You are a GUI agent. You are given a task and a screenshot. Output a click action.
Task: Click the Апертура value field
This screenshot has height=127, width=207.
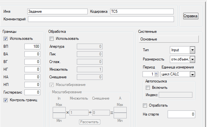(90, 46)
